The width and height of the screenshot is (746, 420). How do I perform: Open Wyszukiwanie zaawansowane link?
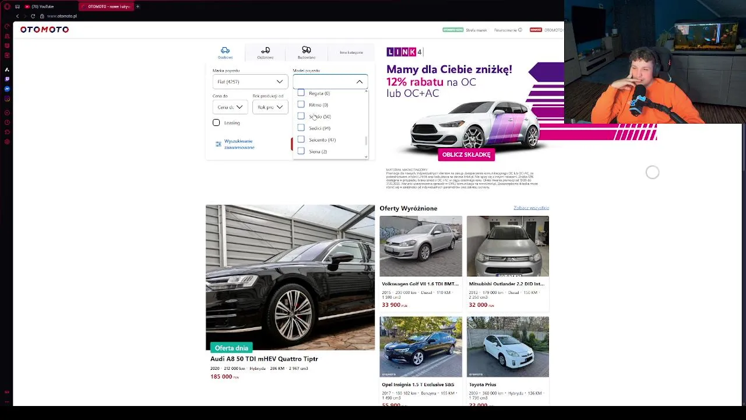click(239, 144)
